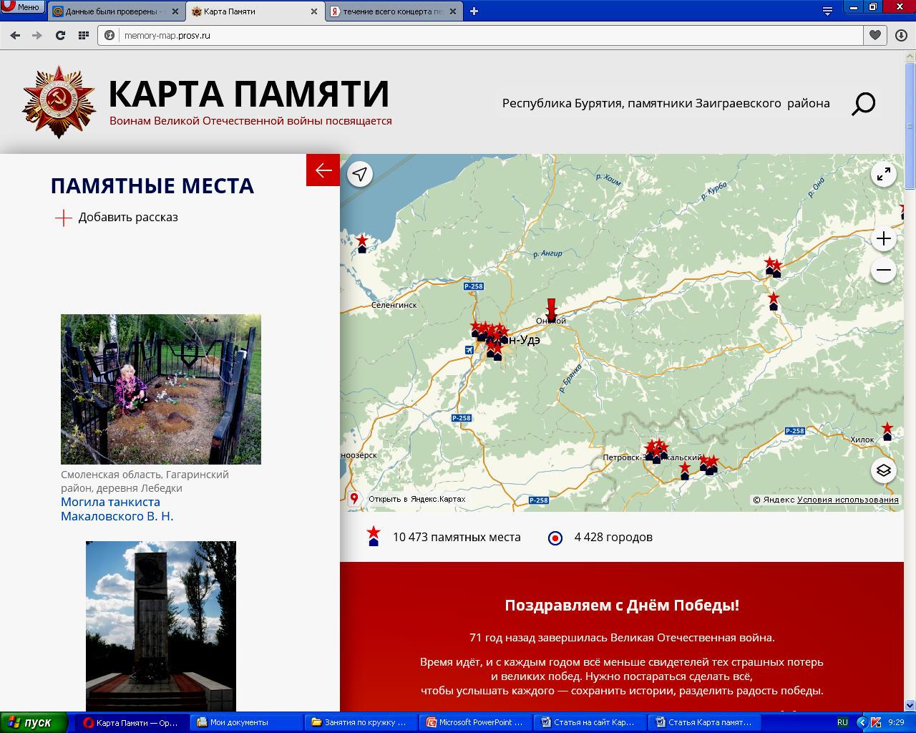The width and height of the screenshot is (916, 733).
Task: Click the city circle legend icon
Action: (x=555, y=538)
